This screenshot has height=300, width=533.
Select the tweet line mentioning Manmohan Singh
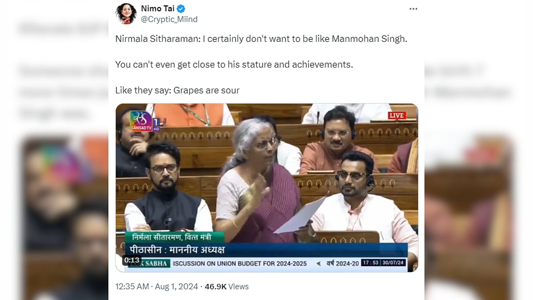[x=261, y=39]
